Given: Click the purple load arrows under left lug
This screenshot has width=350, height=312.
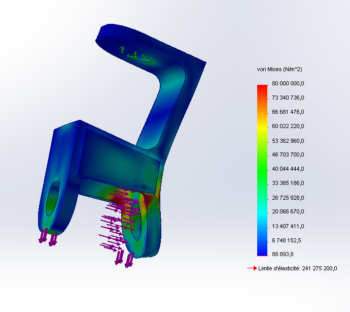Looking at the screenshot, I should [48, 237].
